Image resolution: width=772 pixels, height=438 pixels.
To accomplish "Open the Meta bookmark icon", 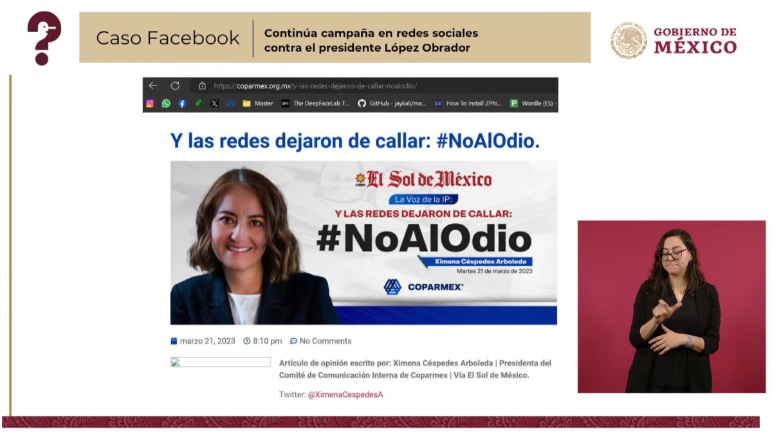I will point(230,103).
